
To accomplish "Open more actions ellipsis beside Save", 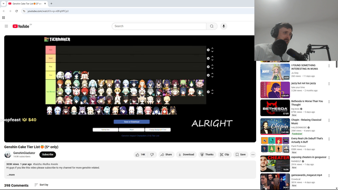I will (253, 155).
